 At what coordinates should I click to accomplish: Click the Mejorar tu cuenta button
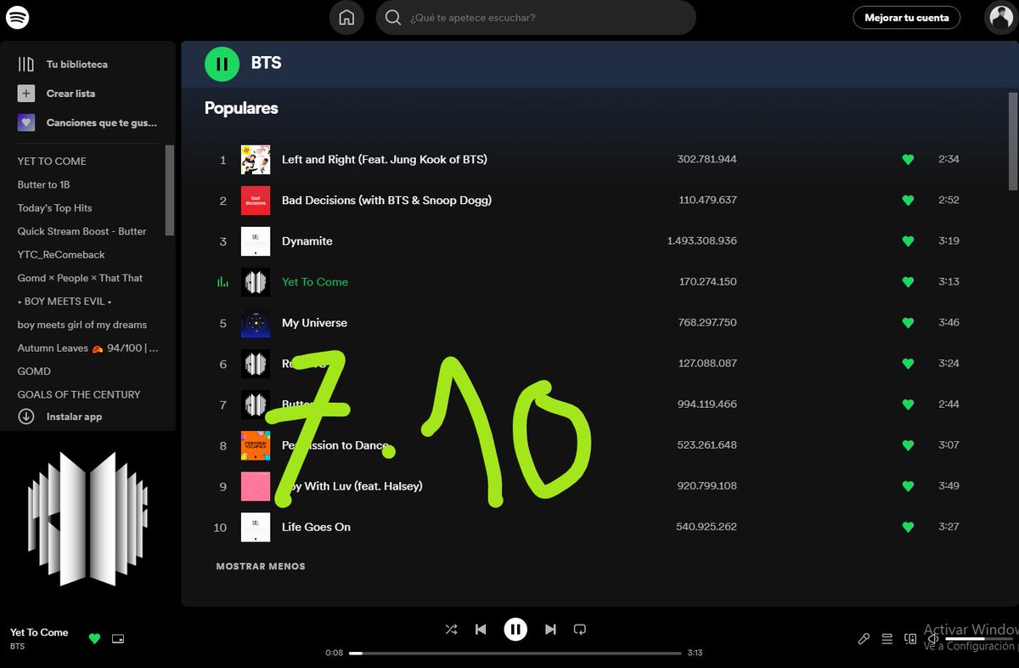coord(907,18)
